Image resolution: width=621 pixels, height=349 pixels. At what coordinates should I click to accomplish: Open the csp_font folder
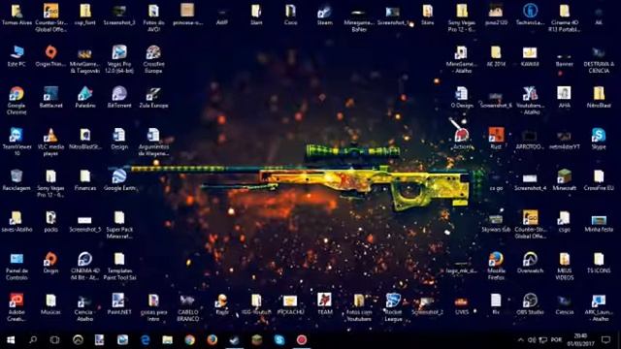click(85, 16)
